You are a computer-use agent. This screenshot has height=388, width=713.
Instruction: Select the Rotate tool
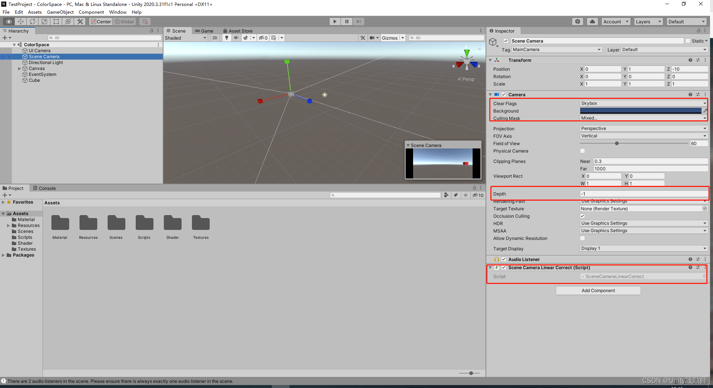tap(33, 21)
